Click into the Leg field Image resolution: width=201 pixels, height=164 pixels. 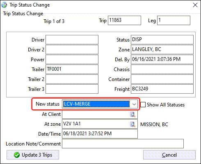174,21
